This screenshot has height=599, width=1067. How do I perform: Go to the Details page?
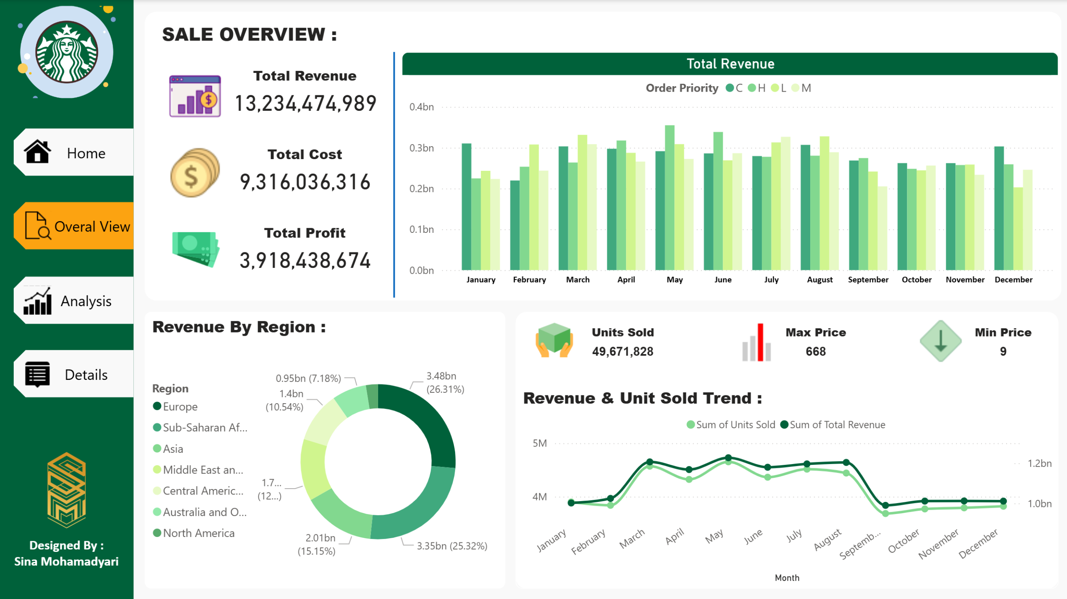click(86, 375)
